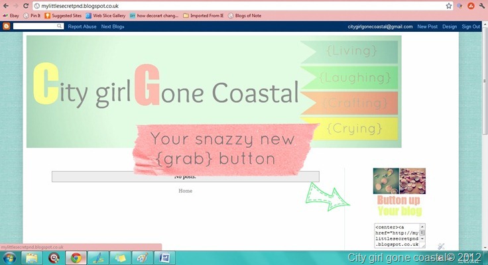
Task: Reload the page with refresh icon
Action: point(26,5)
